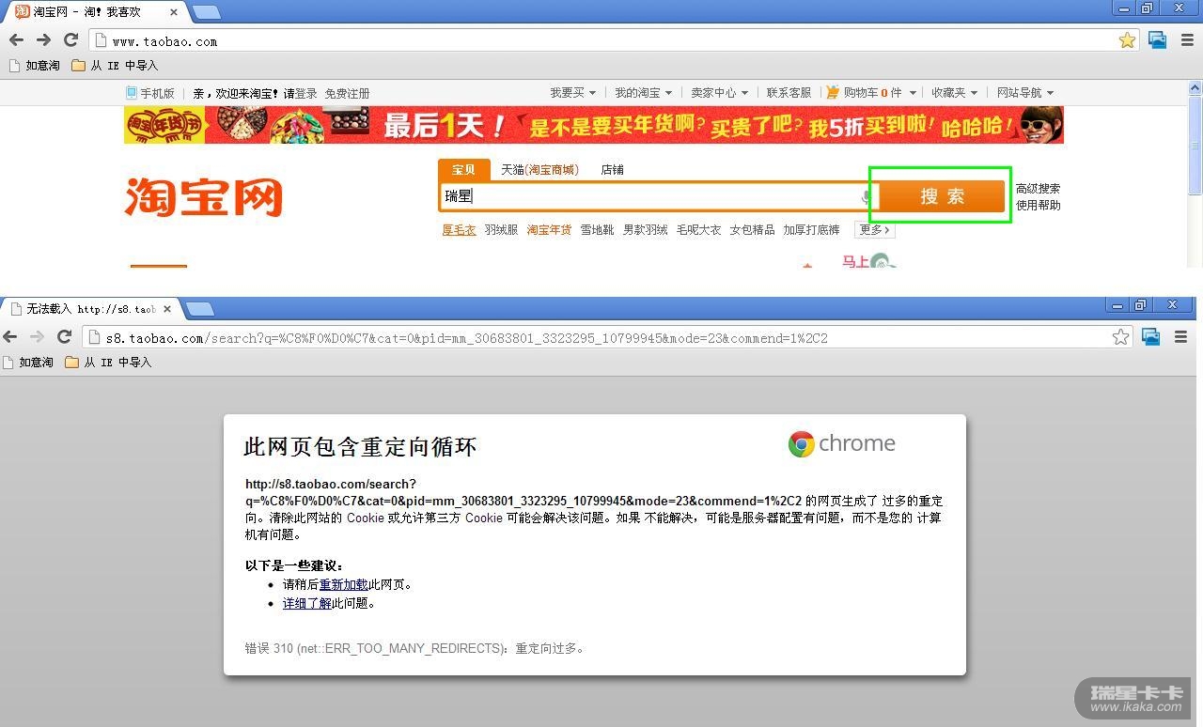Image resolution: width=1203 pixels, height=727 pixels.
Task: Click the 登录 login link
Action: point(305,94)
